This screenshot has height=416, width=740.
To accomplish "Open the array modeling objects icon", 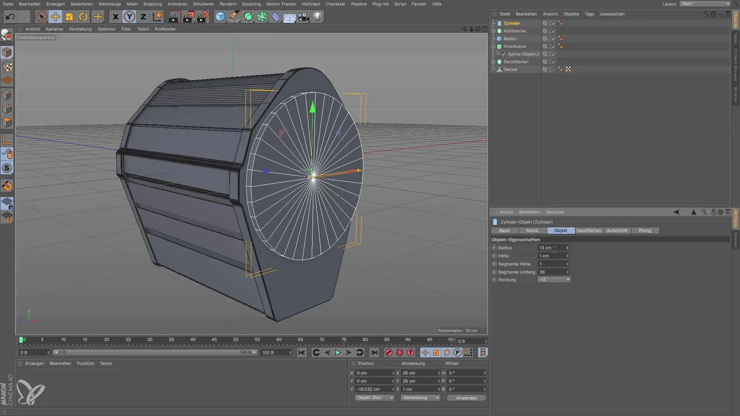I will pos(262,17).
